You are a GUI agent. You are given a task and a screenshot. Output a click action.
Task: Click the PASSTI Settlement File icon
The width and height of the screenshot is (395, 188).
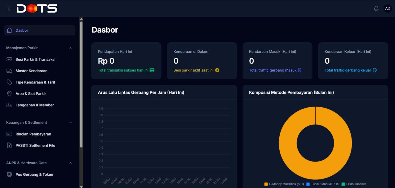(9, 146)
